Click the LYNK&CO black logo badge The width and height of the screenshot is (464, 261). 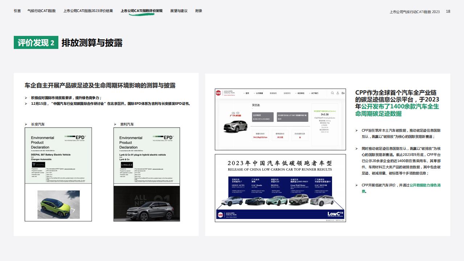[127, 165]
